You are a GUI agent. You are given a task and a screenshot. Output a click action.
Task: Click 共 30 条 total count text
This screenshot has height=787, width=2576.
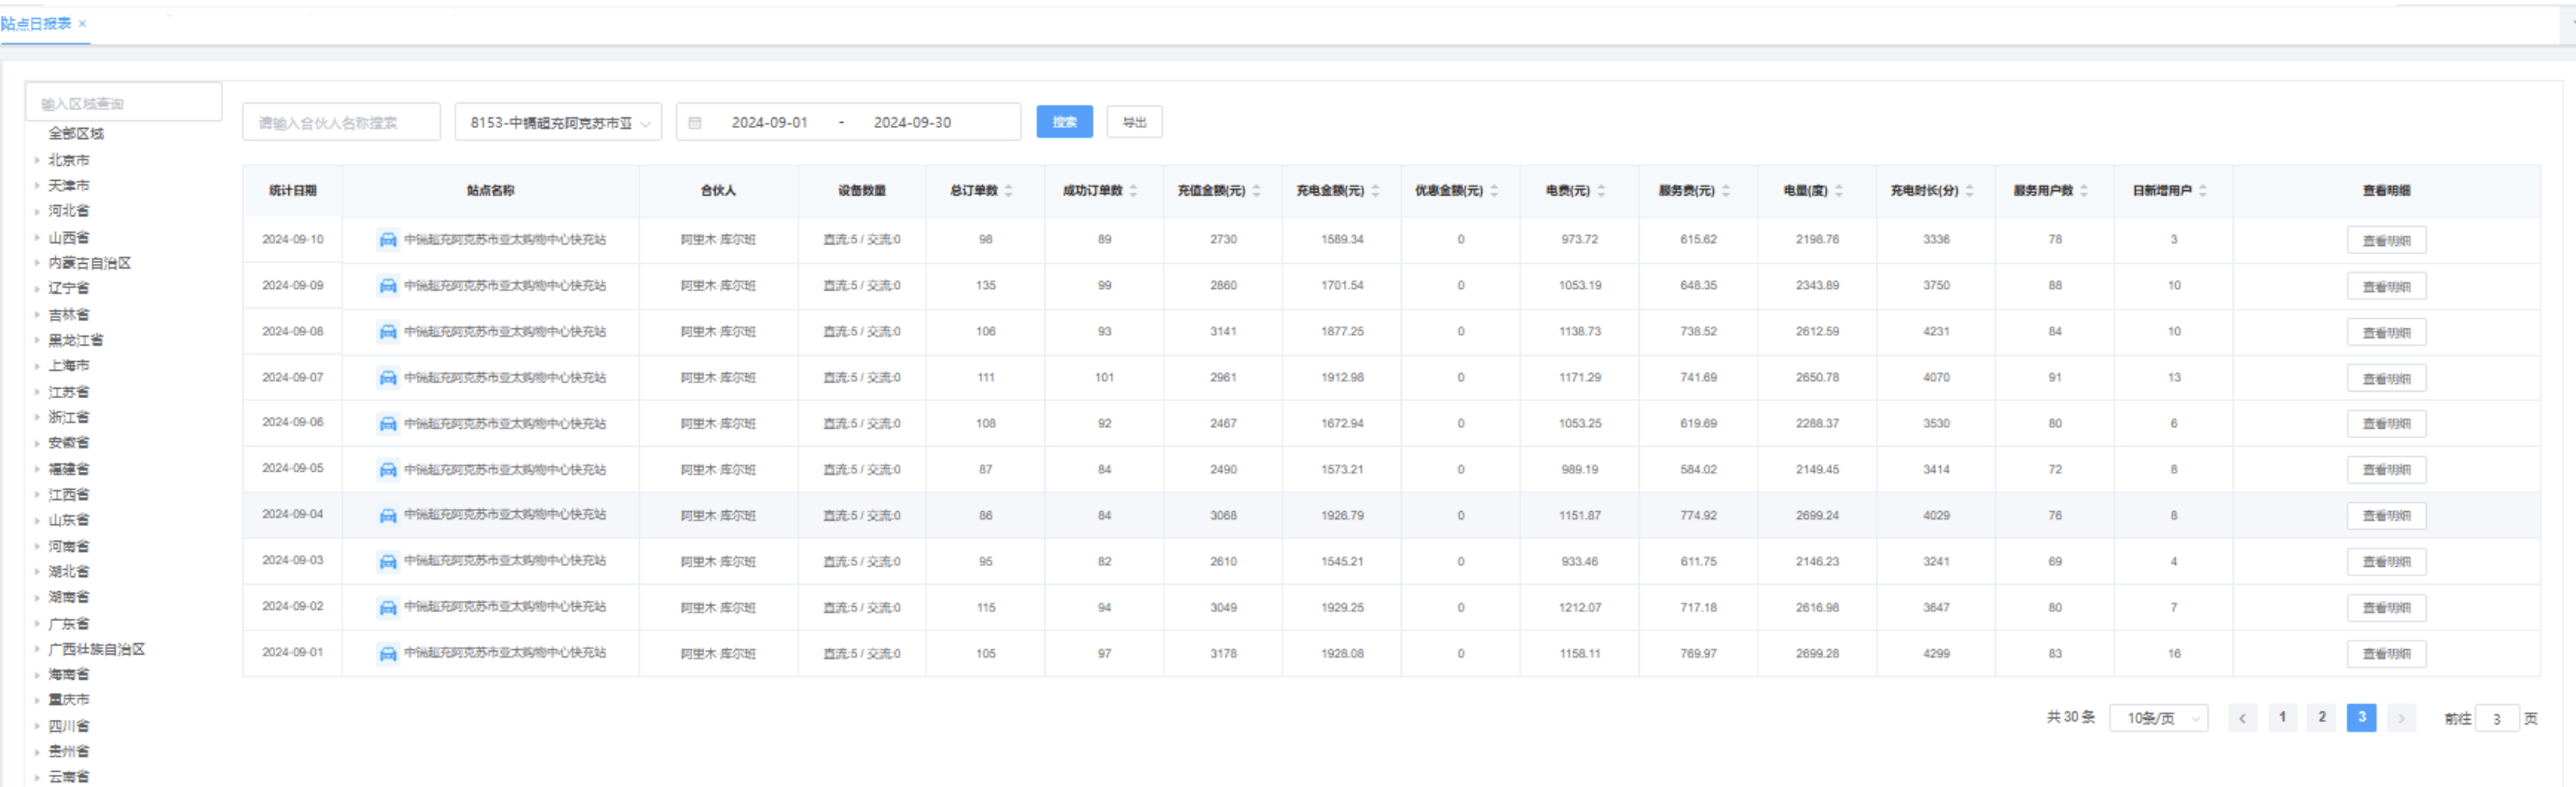click(2070, 718)
